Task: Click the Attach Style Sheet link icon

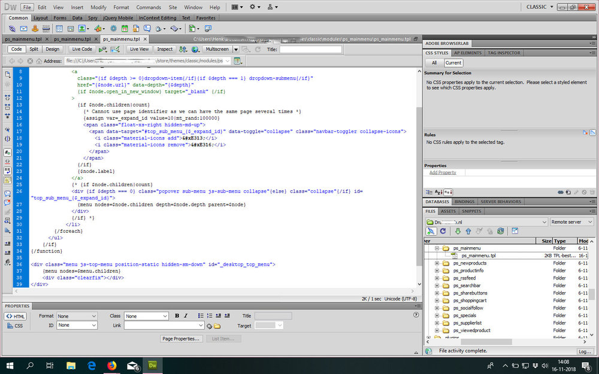Action: pos(559,192)
